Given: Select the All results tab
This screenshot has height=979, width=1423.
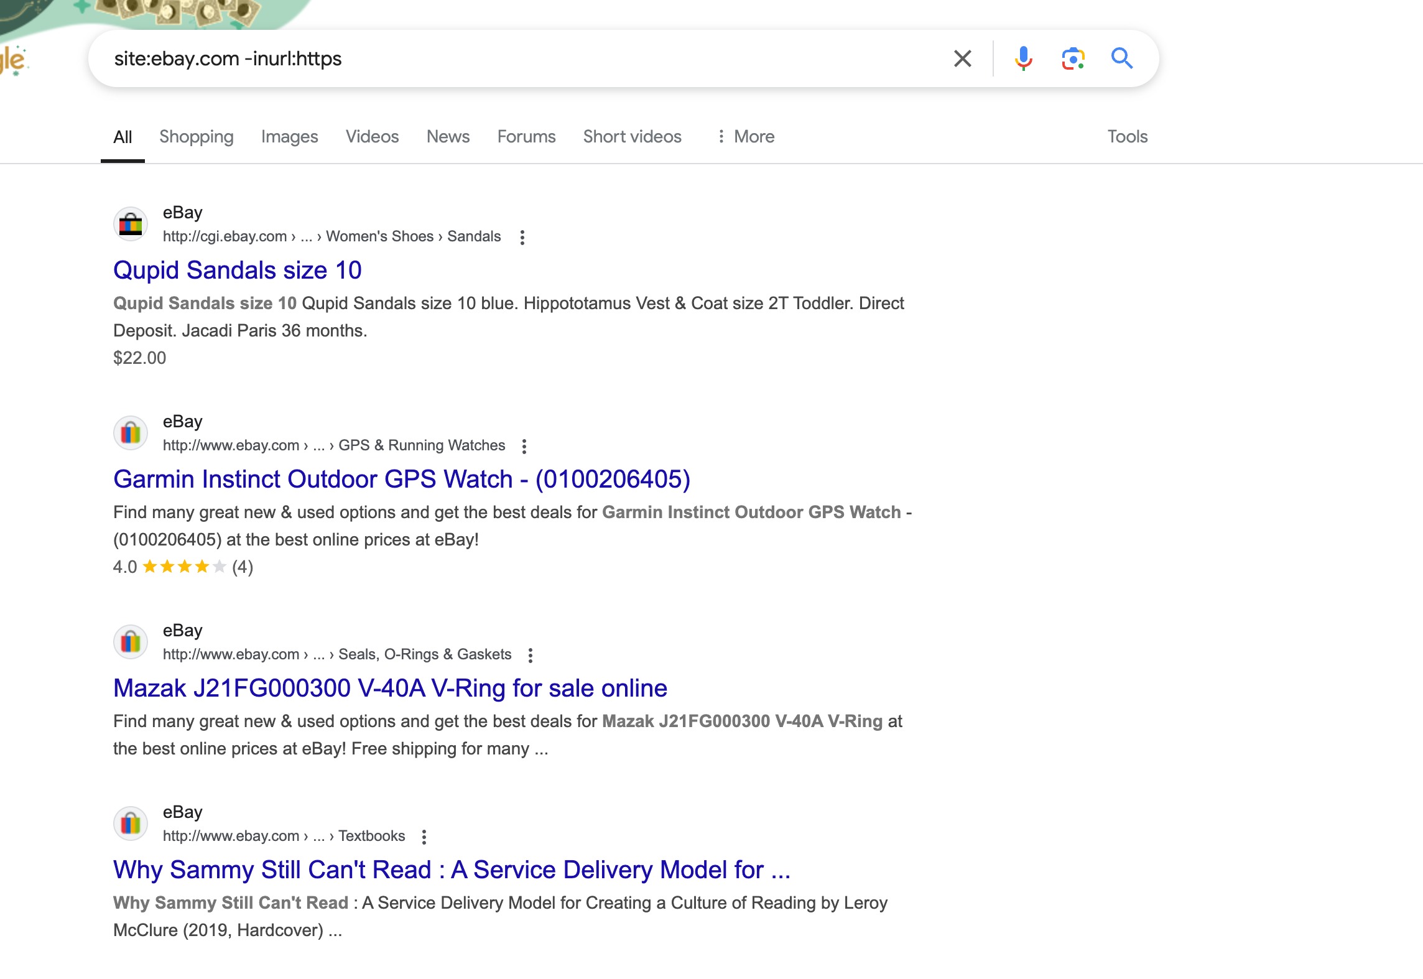Looking at the screenshot, I should click(x=123, y=137).
